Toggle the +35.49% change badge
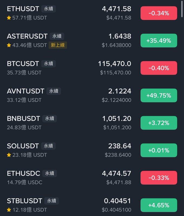The image size is (184, 216). click(x=159, y=40)
